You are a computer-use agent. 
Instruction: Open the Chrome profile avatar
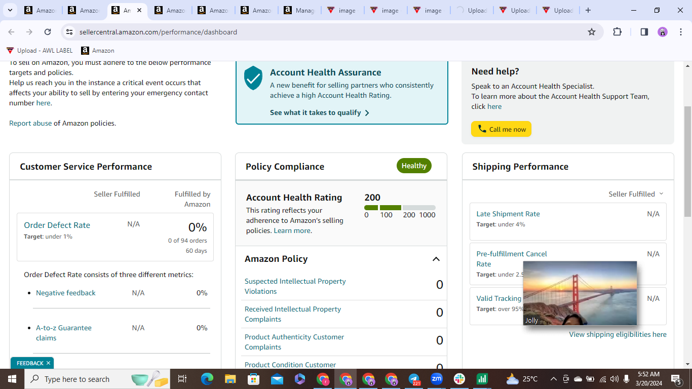click(x=663, y=32)
